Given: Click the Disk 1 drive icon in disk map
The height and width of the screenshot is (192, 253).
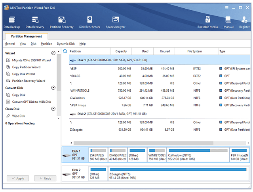Looking at the screenshot, I should [67, 155].
